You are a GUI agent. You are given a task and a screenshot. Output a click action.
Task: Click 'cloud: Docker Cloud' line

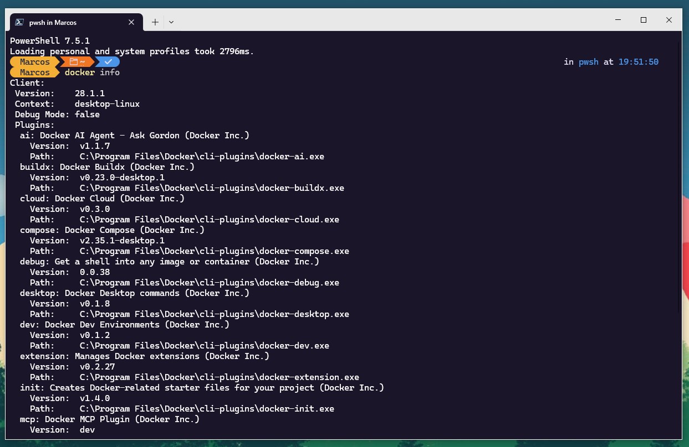(102, 199)
